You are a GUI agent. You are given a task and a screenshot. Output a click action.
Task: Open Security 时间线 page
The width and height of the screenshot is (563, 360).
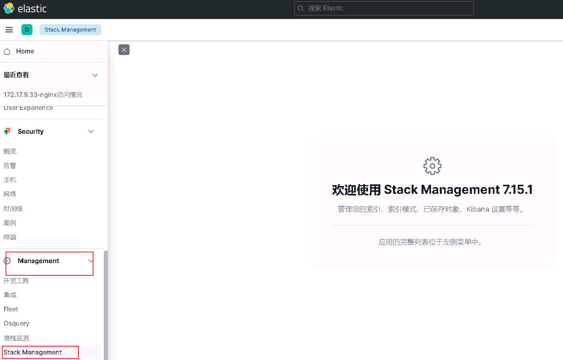[13, 209]
